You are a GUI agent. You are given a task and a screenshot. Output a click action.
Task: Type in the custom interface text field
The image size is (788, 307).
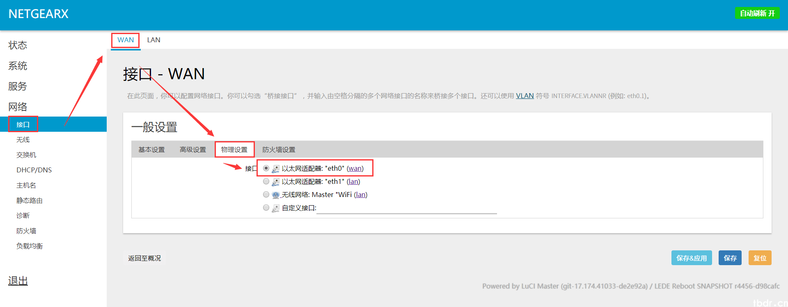click(x=406, y=208)
